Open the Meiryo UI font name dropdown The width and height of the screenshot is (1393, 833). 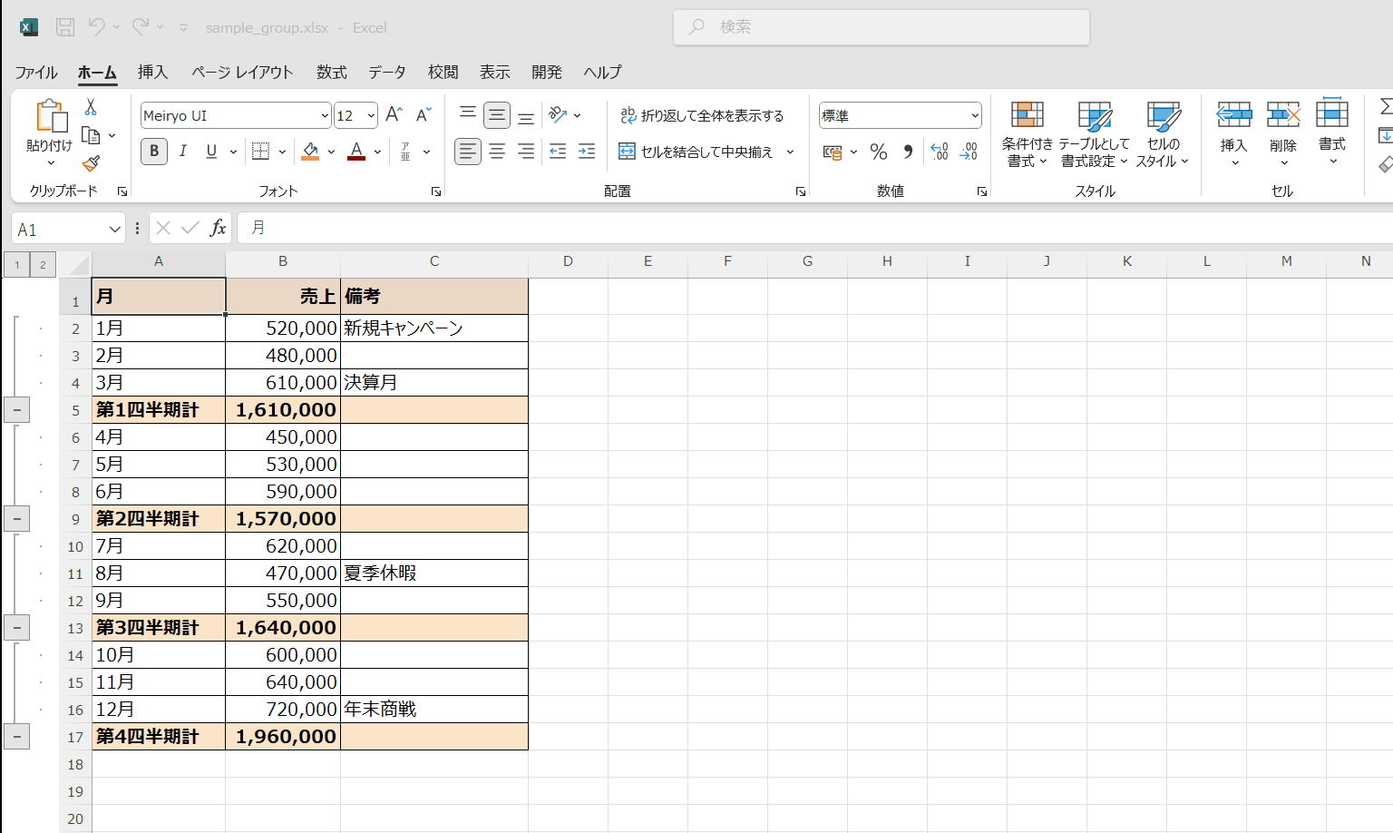[325, 115]
